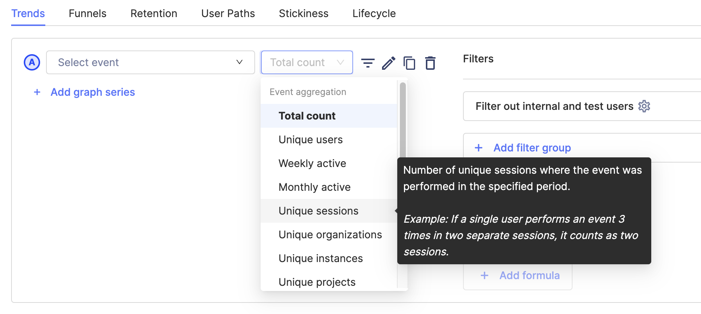Click plus icon beside Add filter group
Viewport: 701px width, 314px height.
coord(479,148)
